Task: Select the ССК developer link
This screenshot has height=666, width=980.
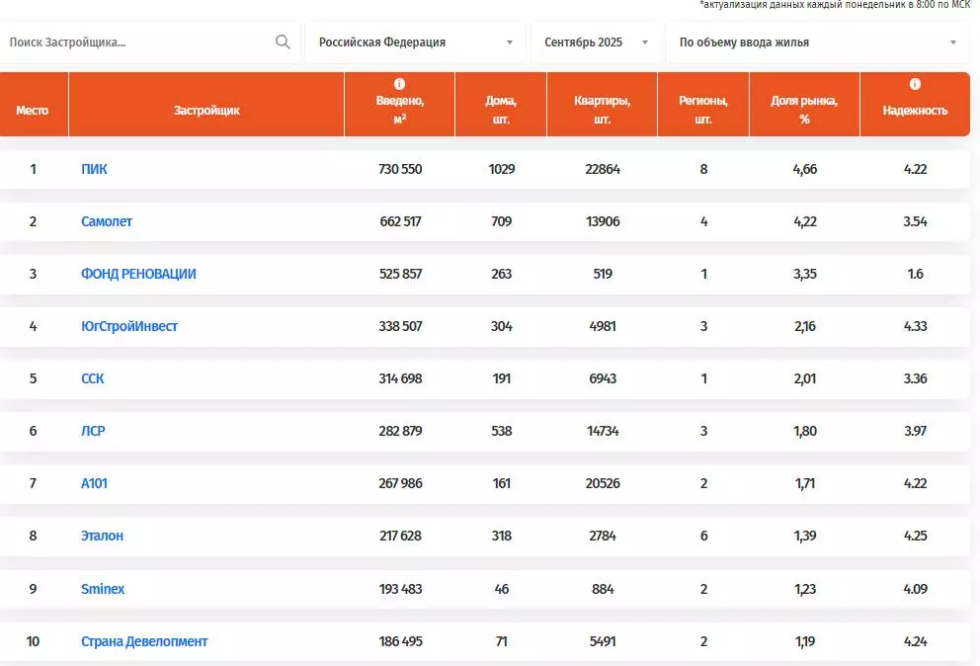Action: point(93,378)
